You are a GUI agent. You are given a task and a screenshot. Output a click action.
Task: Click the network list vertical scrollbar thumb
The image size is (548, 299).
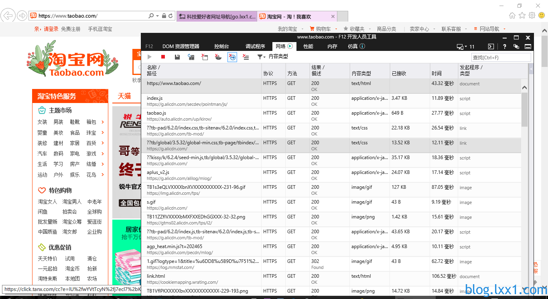point(525,109)
